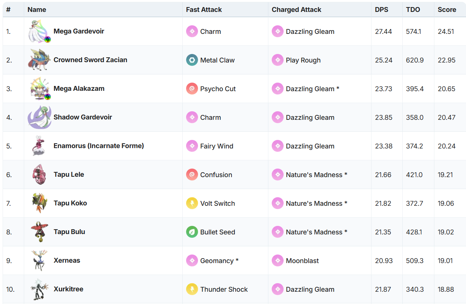Click the Shadow Gardevoir sprite thumbnail
The width and height of the screenshot is (466, 304).
39,118
